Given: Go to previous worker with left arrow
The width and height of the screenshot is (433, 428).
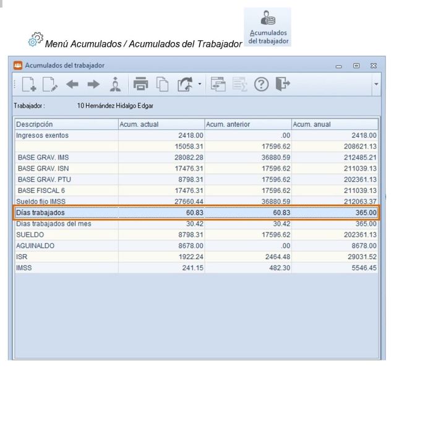Looking at the screenshot, I should [x=72, y=84].
